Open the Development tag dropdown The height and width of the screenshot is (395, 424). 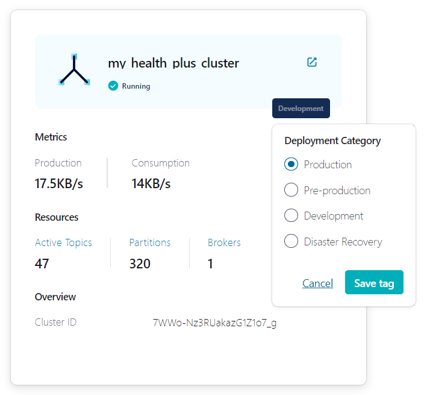[301, 109]
